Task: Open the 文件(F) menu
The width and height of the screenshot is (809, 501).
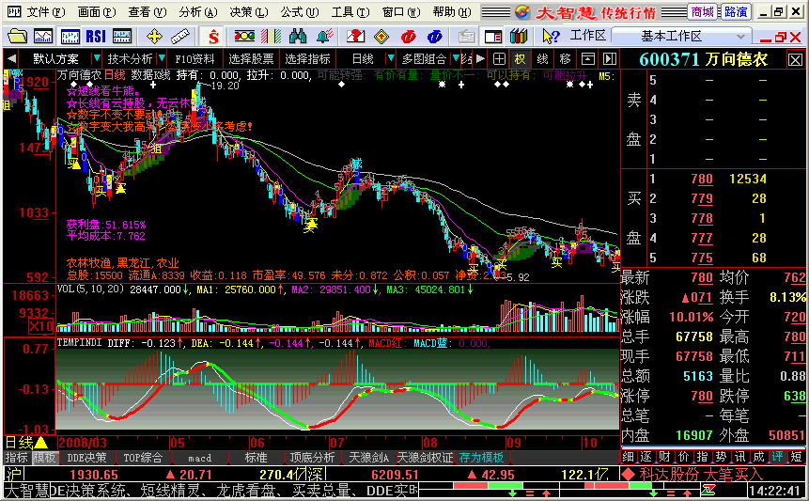Action: click(x=46, y=12)
